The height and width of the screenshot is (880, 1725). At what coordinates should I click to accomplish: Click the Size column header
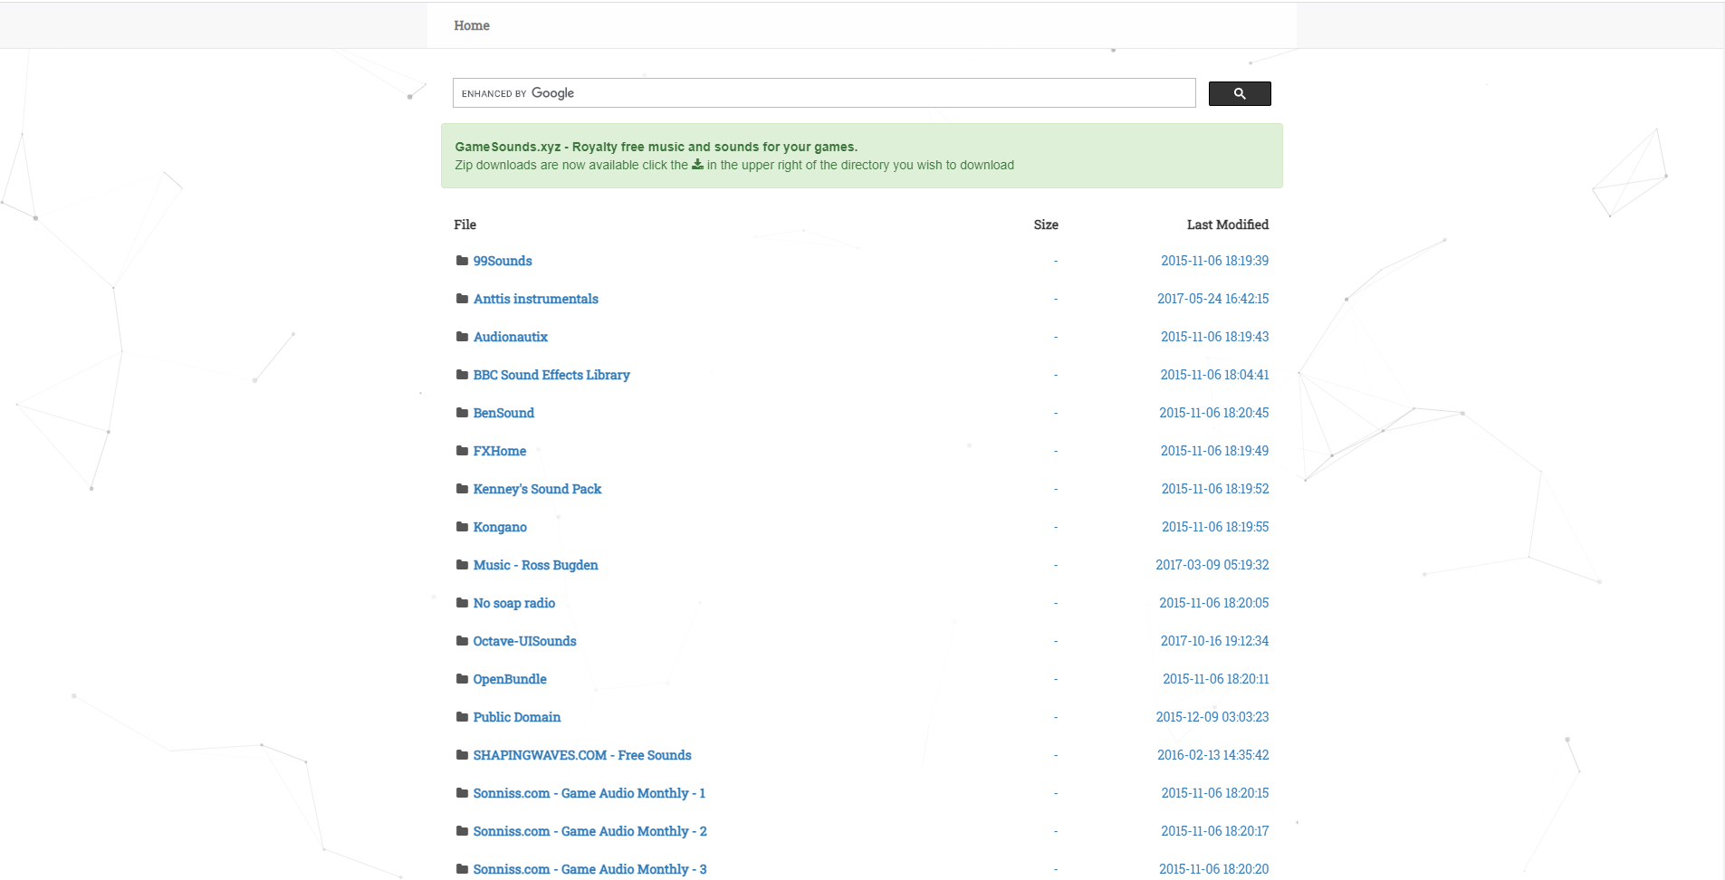[1046, 225]
